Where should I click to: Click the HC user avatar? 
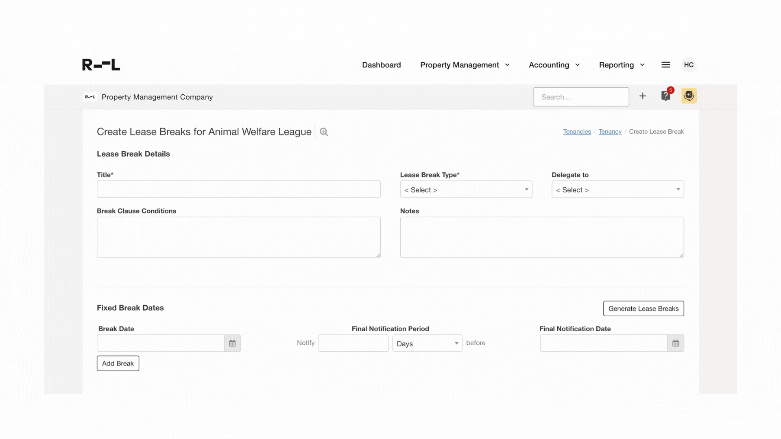pos(689,65)
